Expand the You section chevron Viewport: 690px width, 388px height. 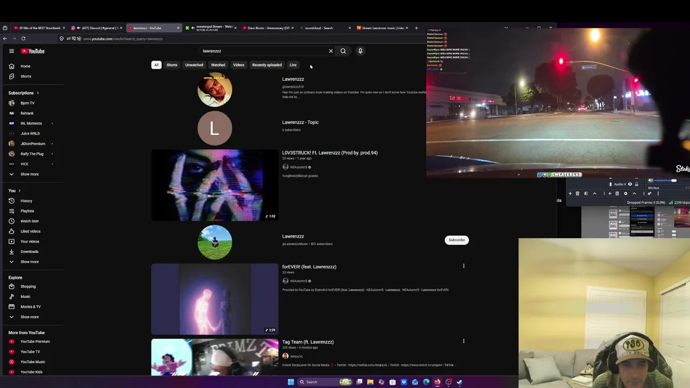(x=19, y=191)
